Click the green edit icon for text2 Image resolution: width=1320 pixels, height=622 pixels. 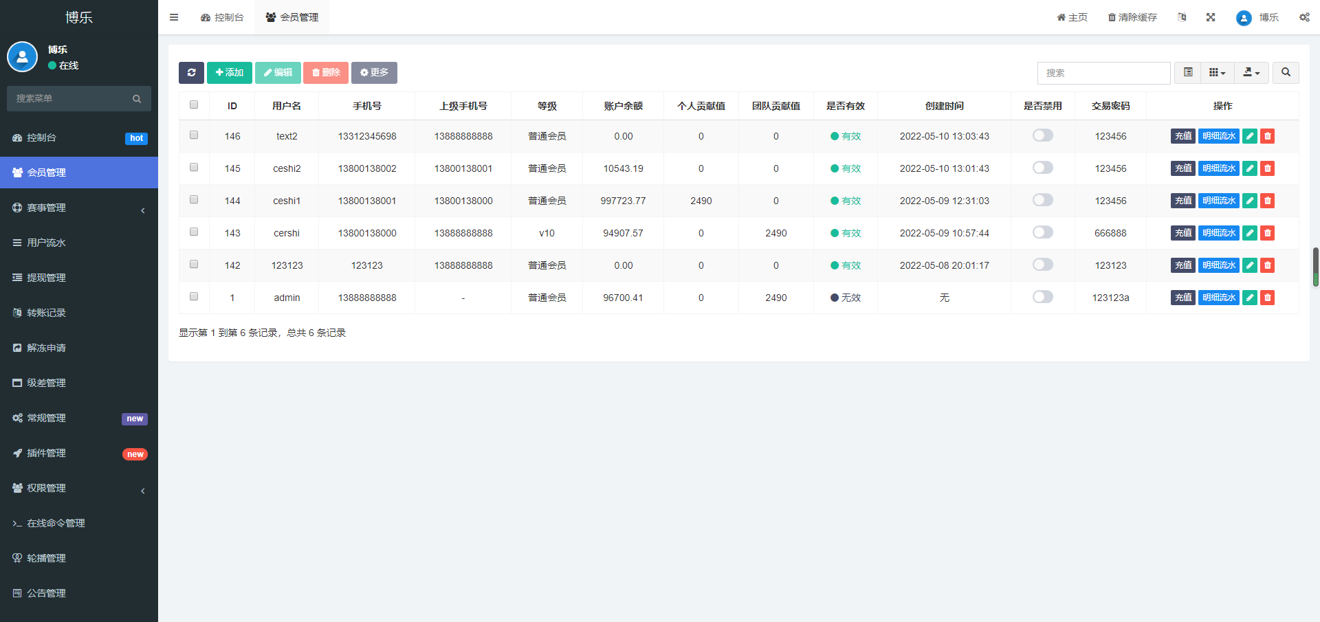[1250, 136]
